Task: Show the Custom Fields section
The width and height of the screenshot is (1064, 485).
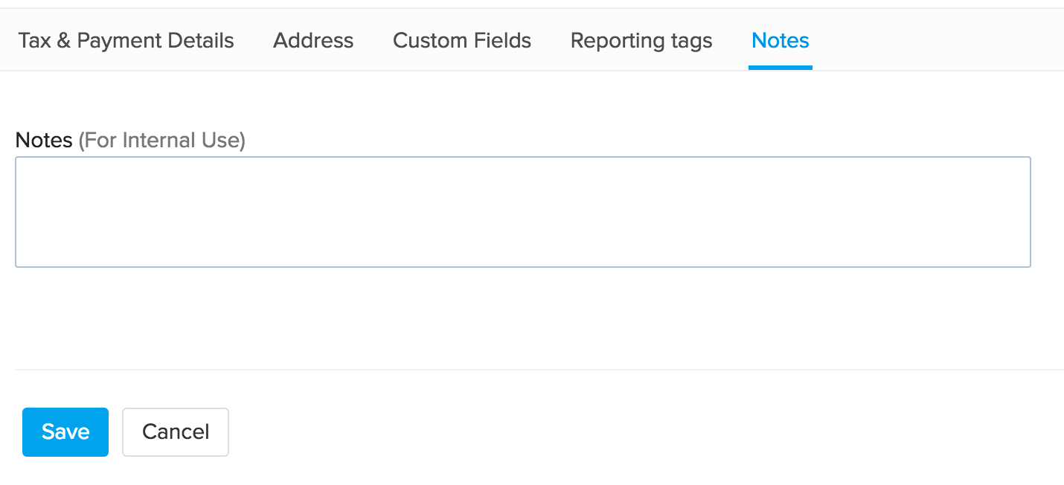Action: pos(462,40)
